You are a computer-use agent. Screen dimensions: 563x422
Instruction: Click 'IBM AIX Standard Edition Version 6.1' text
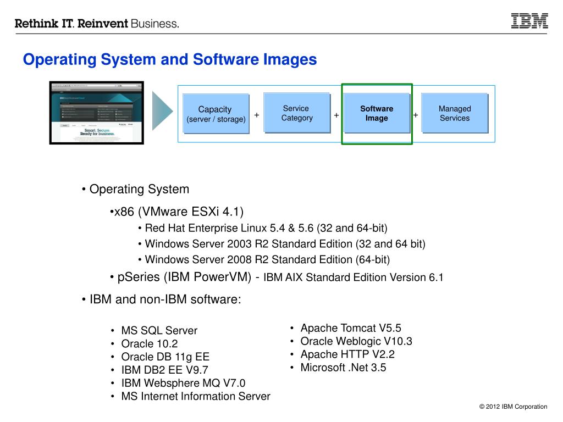[354, 277]
